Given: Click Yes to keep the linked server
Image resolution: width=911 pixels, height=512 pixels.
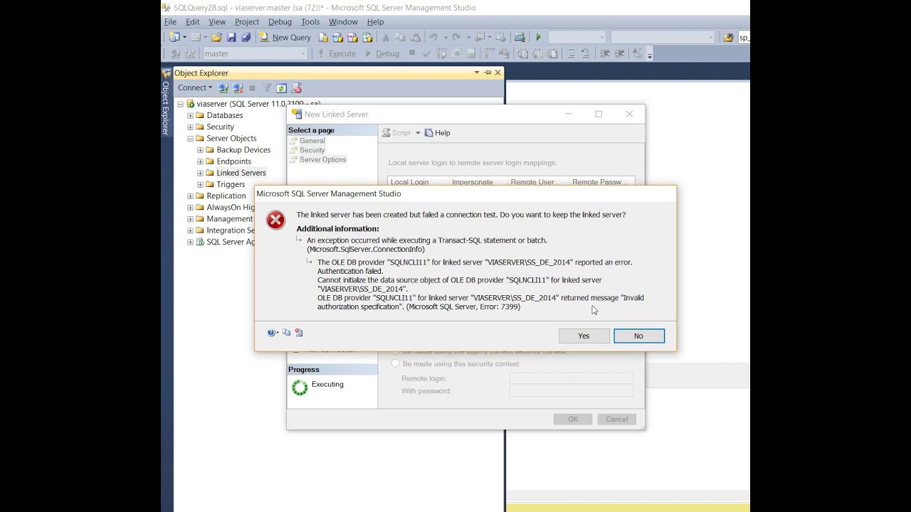Looking at the screenshot, I should pos(584,336).
